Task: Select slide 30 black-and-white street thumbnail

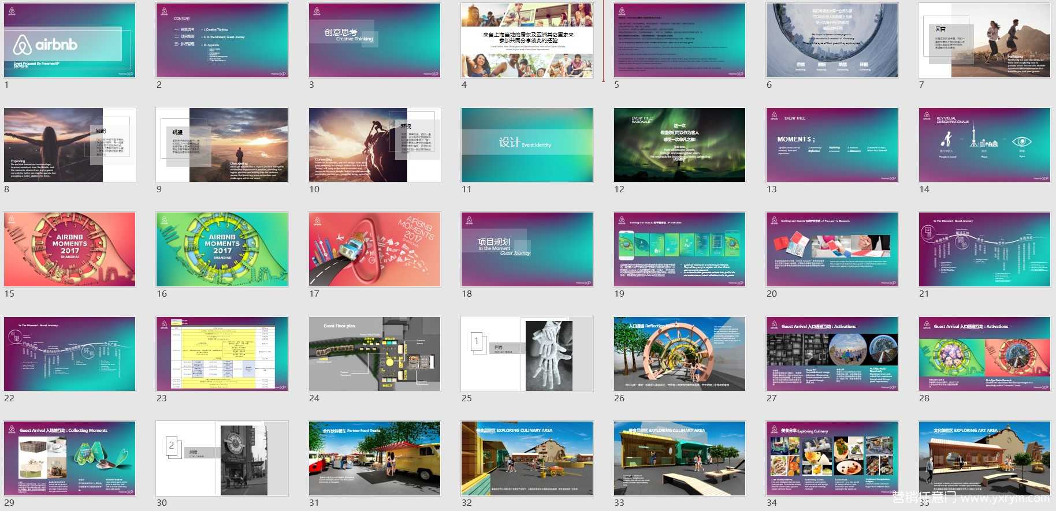Action: (x=222, y=458)
